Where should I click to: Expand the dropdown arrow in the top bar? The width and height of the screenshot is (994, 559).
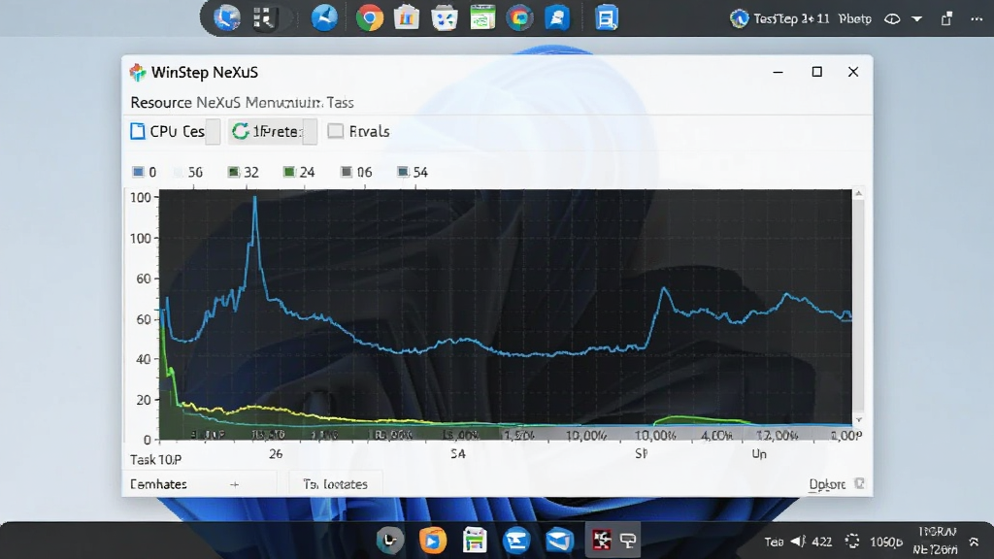coord(916,19)
